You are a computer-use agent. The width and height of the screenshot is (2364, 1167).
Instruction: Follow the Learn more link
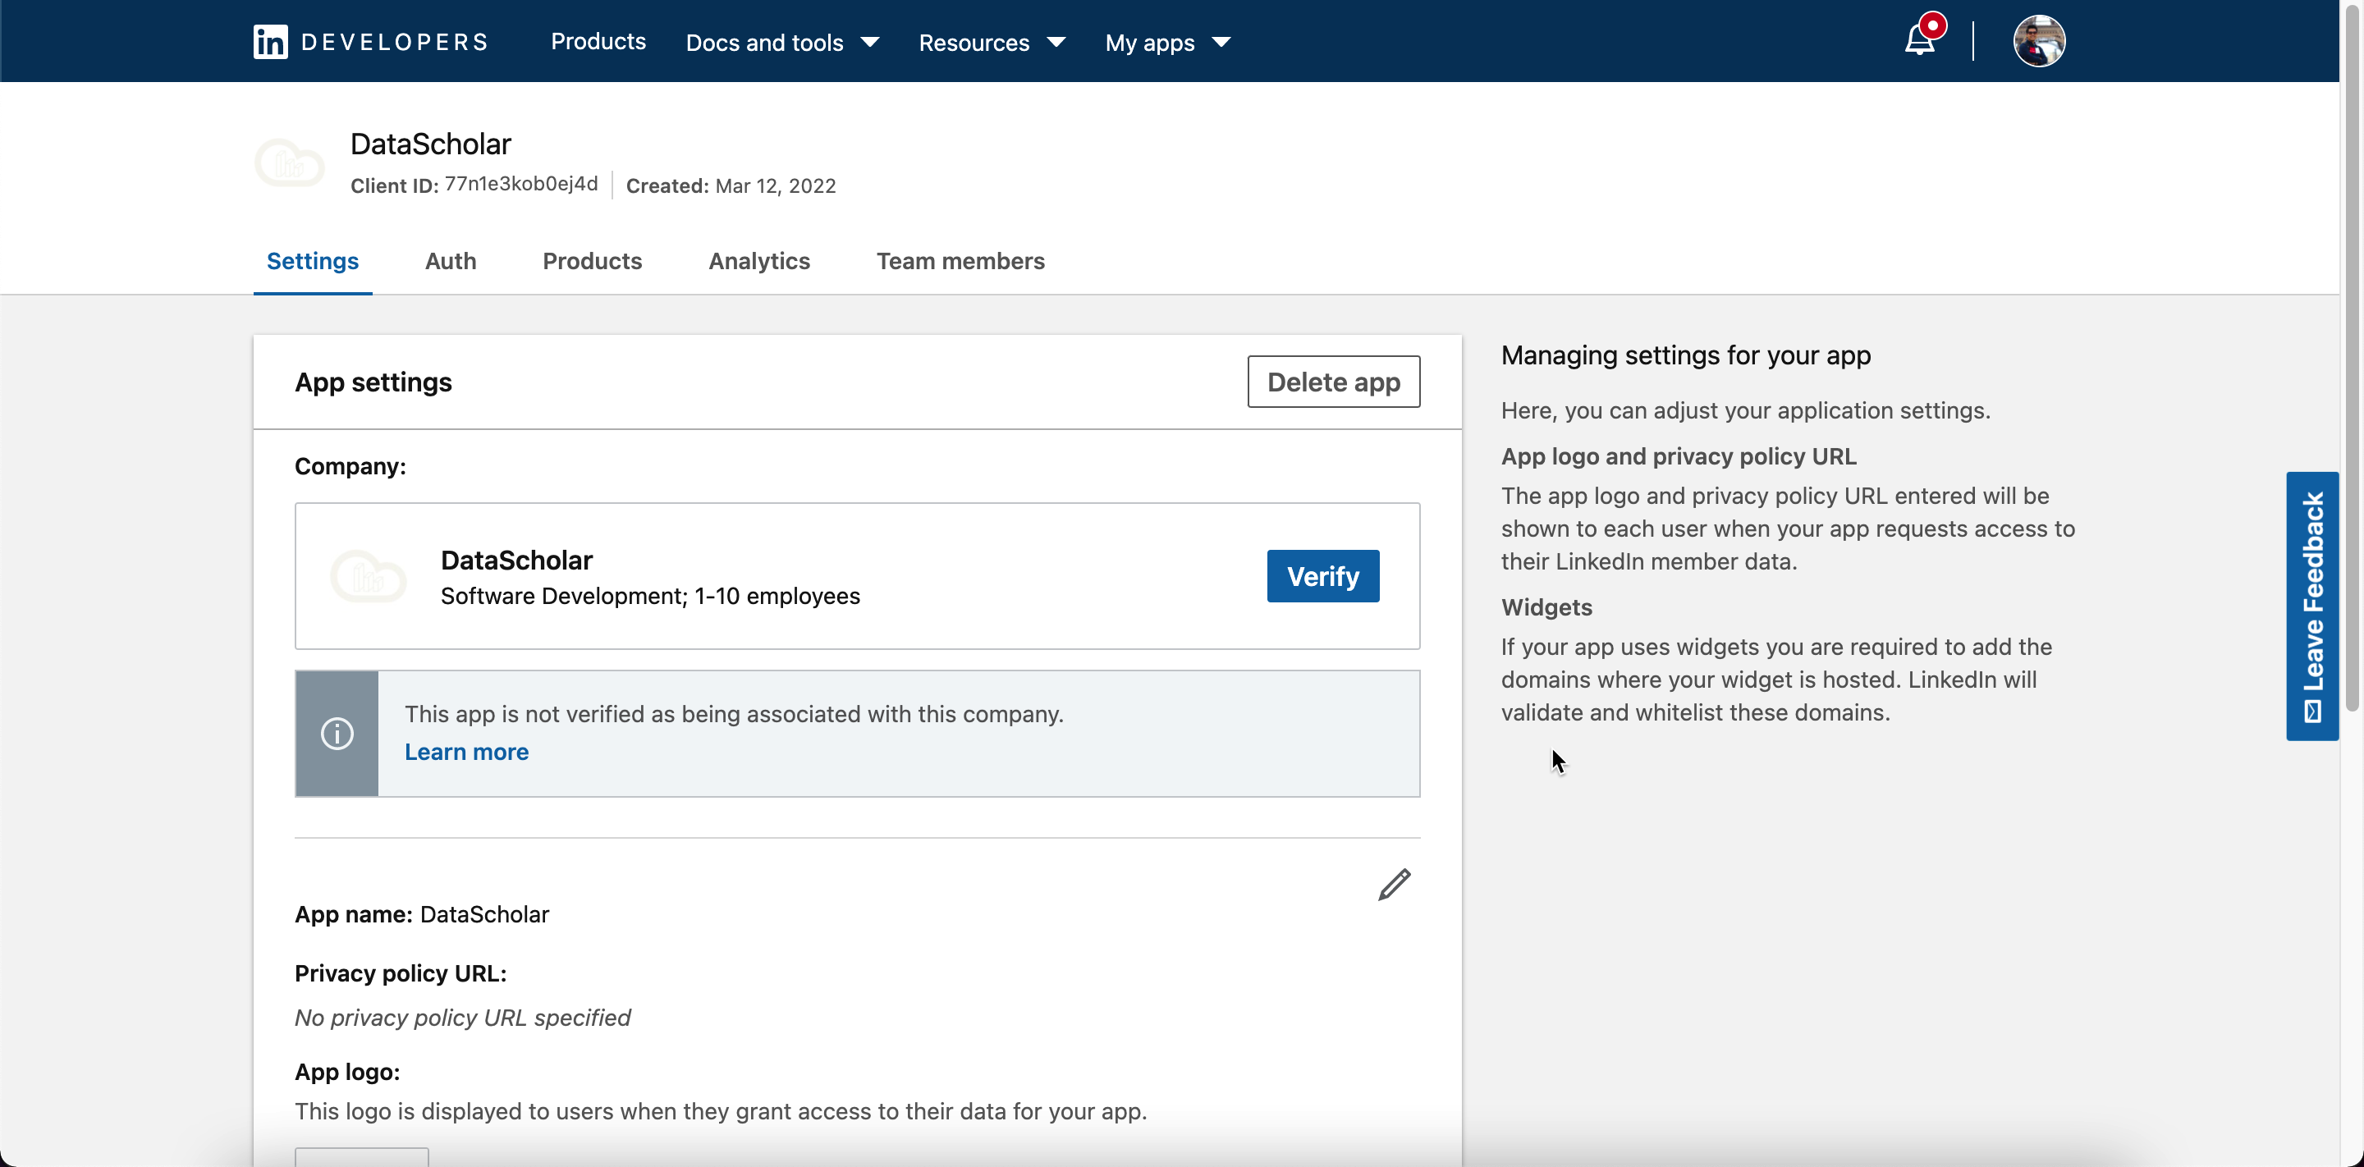coord(466,752)
